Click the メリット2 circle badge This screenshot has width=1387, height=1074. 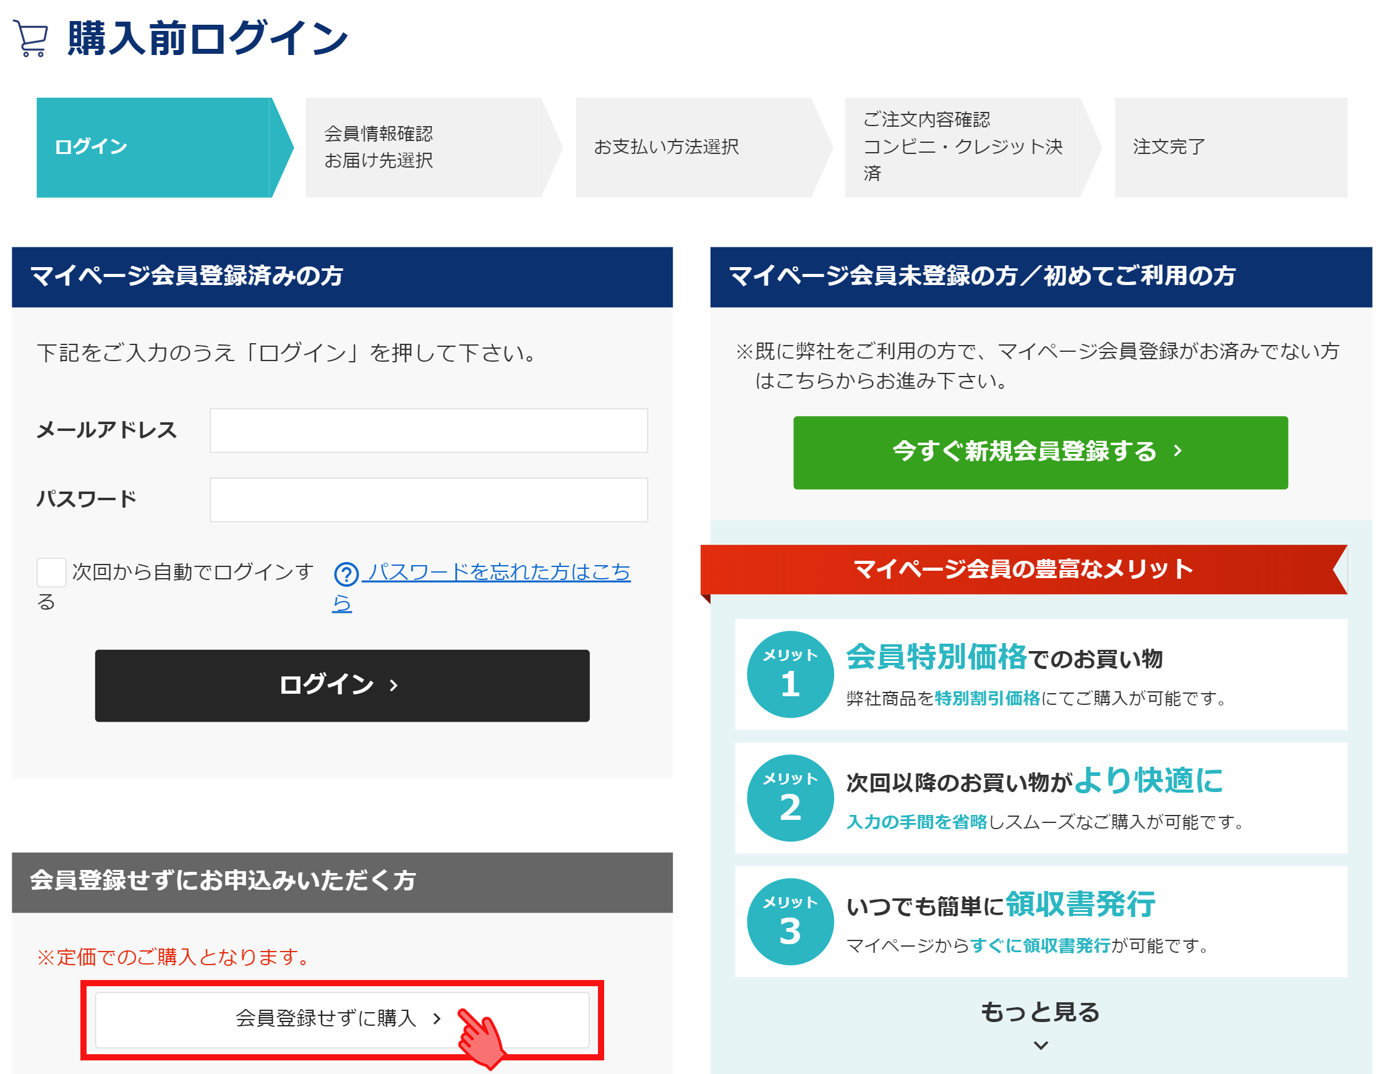pos(790,798)
